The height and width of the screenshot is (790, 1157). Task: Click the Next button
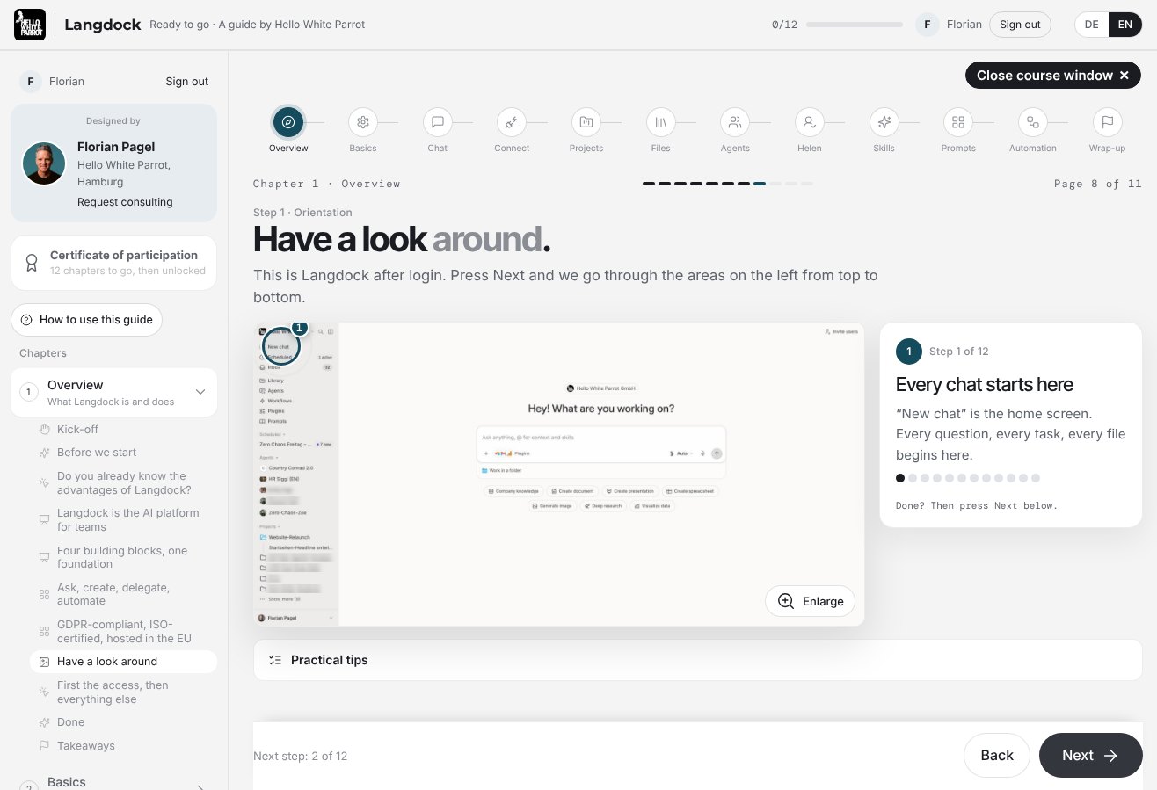pos(1090,755)
